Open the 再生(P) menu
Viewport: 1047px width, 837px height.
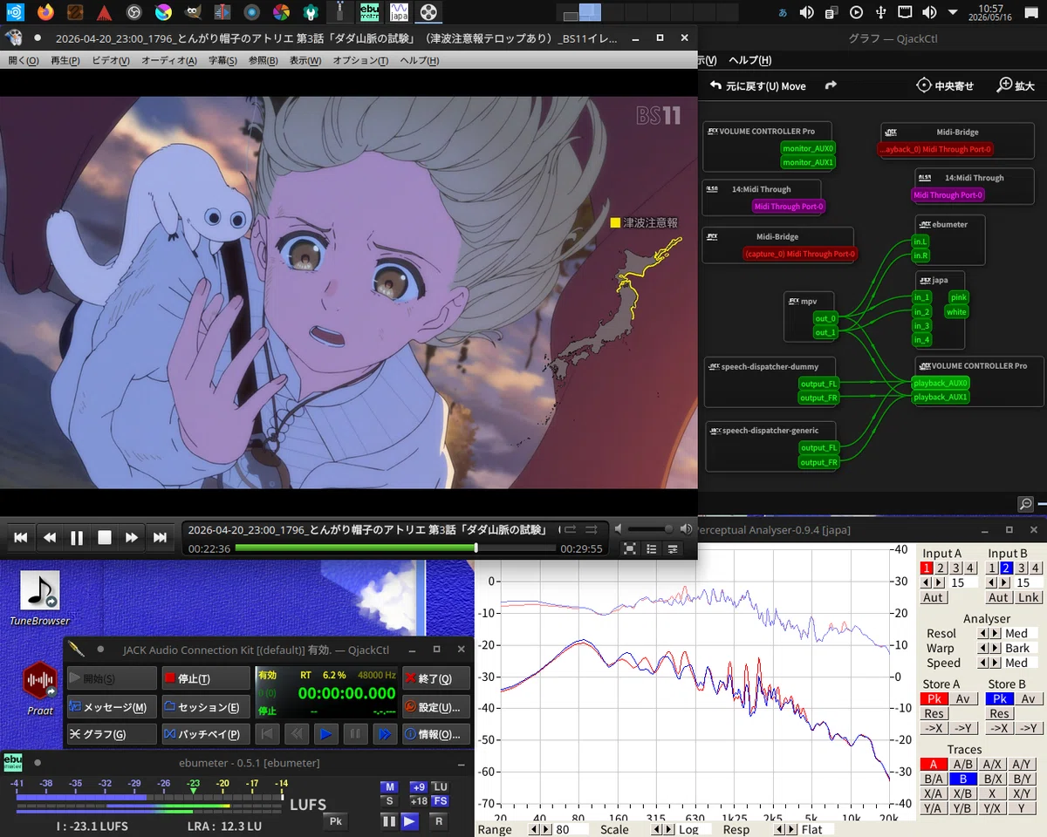[65, 60]
